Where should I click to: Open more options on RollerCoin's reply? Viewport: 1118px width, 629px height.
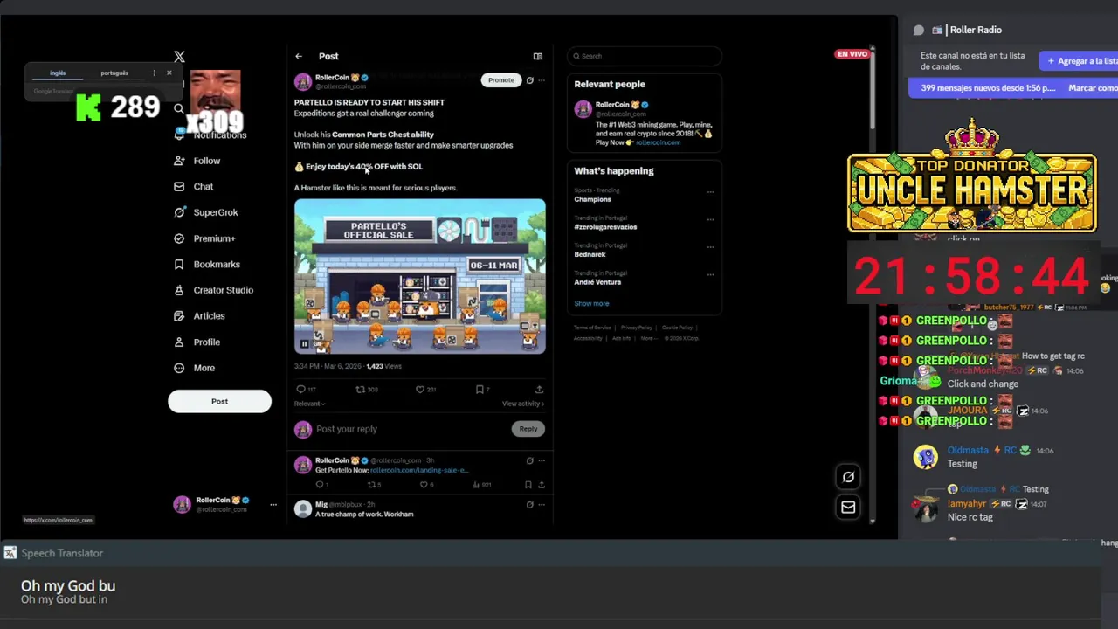click(x=542, y=460)
